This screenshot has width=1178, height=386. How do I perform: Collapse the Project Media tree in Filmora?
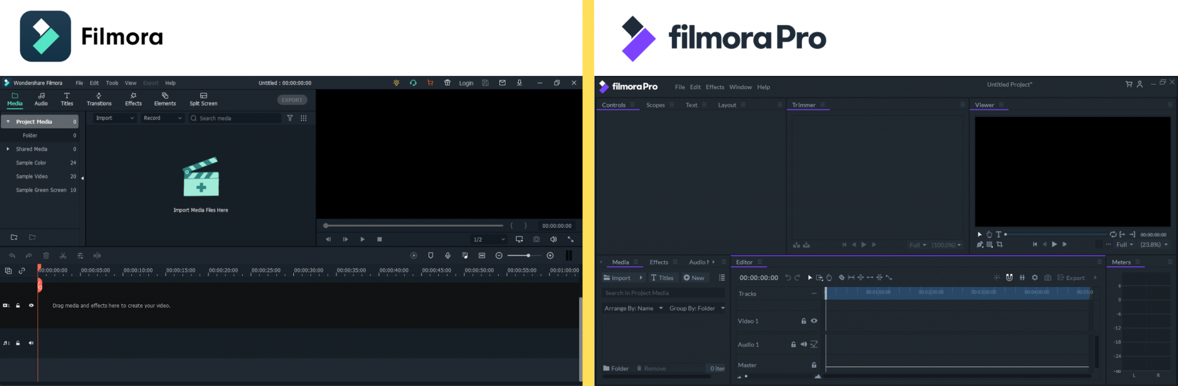(8, 121)
